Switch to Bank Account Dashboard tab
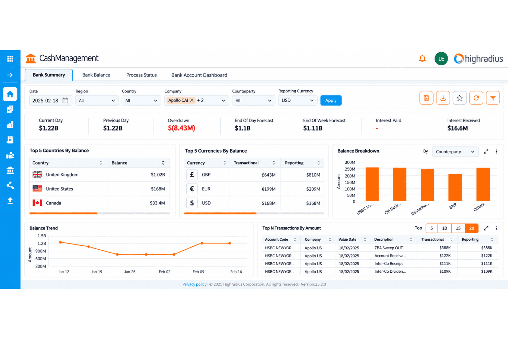Image resolution: width=508 pixels, height=339 pixels. tap(199, 75)
